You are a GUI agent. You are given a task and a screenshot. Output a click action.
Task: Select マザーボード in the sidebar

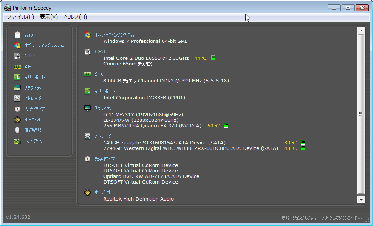[x=34, y=77]
